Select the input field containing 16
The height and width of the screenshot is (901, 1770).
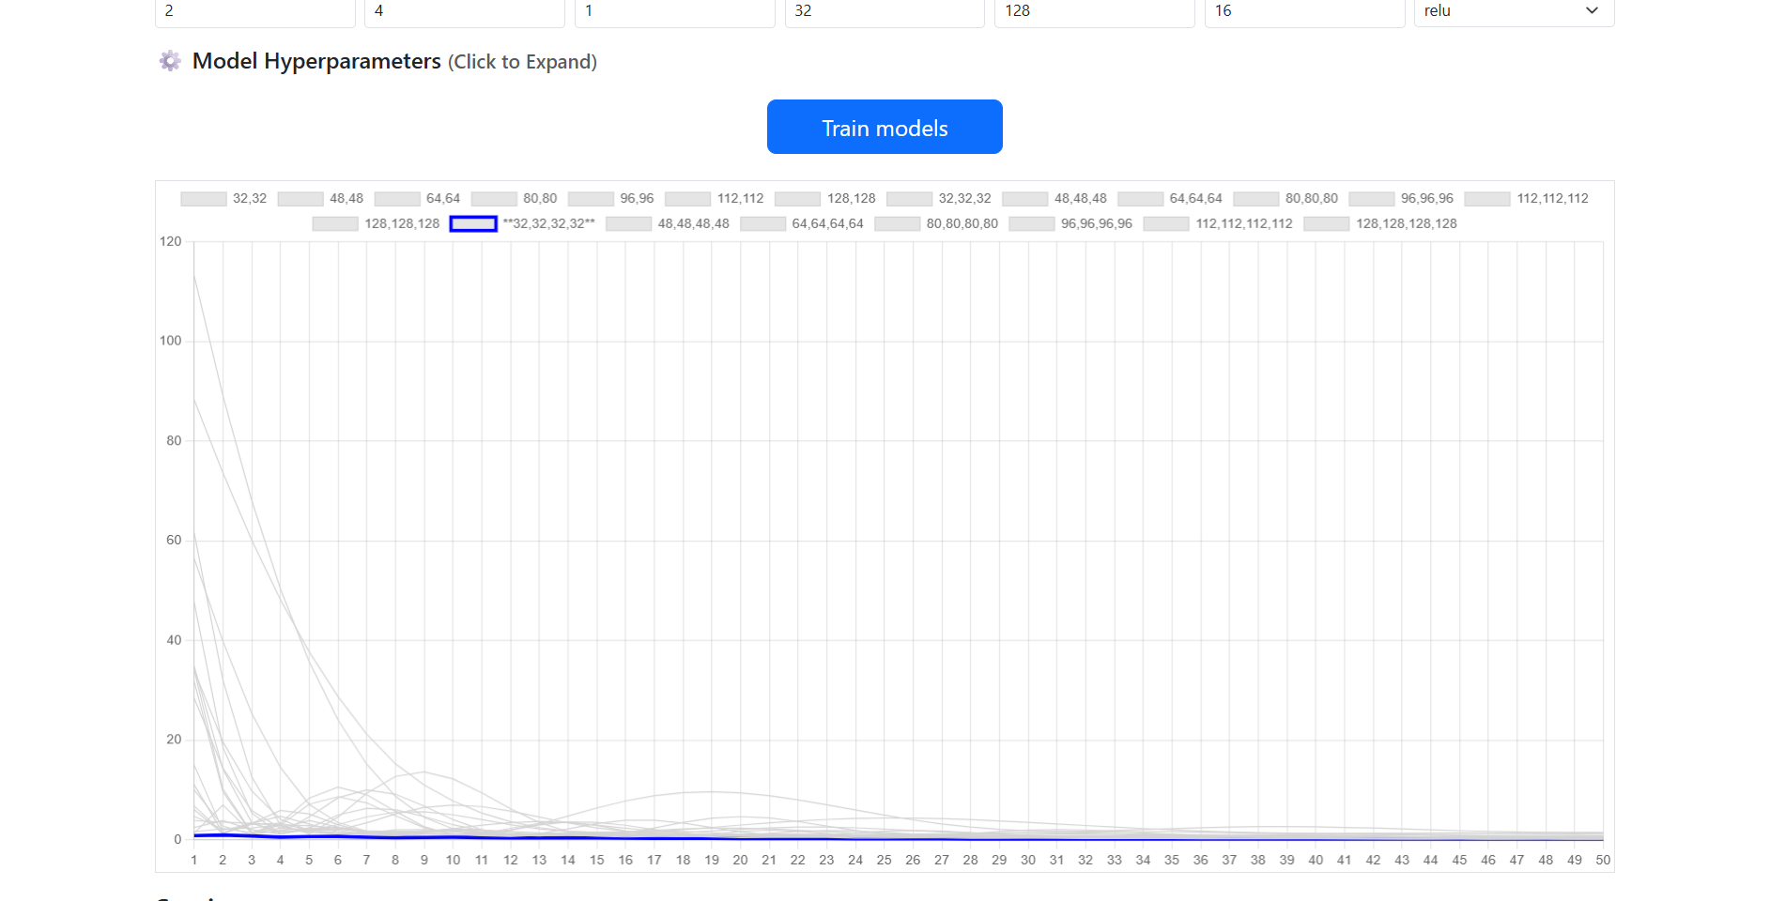(x=1305, y=11)
